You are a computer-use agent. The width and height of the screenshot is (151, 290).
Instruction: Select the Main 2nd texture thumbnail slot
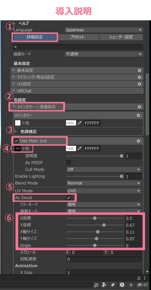point(17,148)
